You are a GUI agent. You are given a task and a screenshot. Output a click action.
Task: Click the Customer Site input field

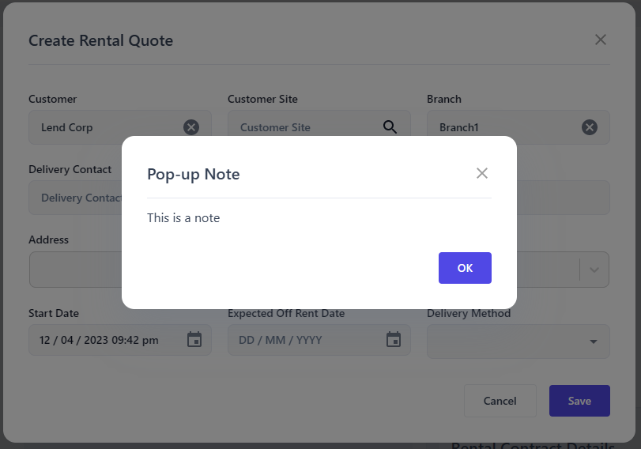(x=304, y=127)
